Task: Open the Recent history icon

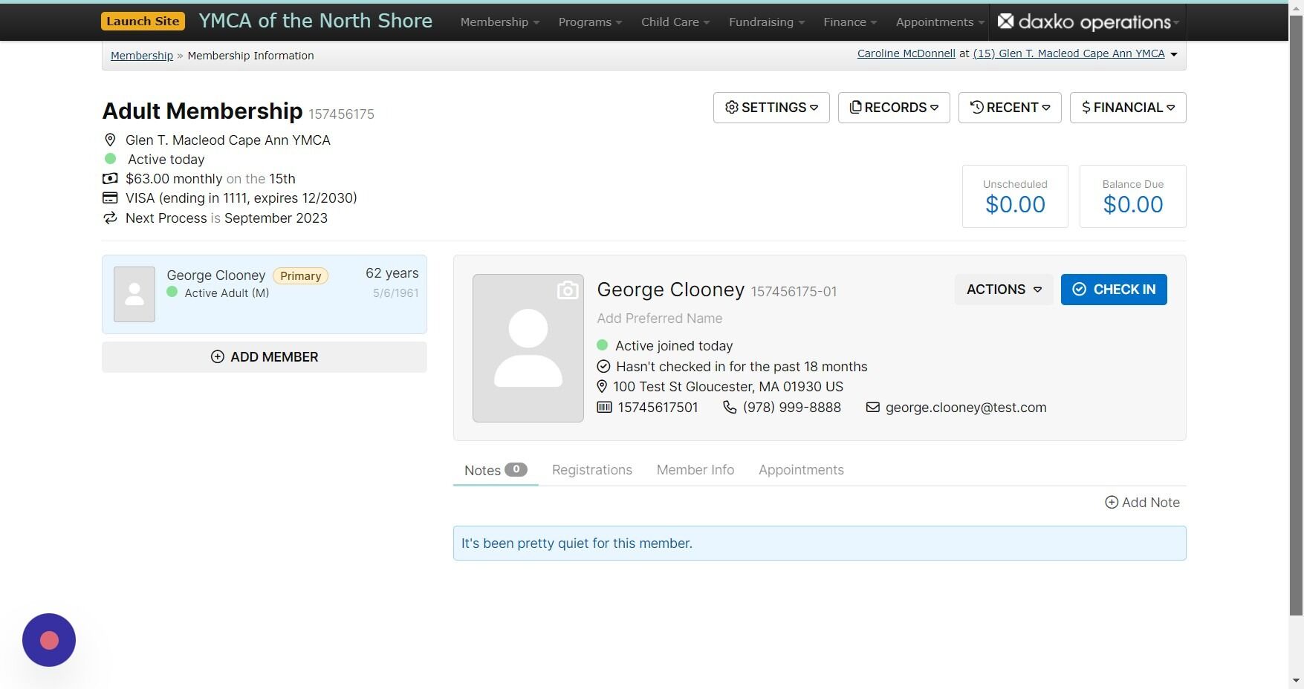Action: pyautogui.click(x=977, y=107)
